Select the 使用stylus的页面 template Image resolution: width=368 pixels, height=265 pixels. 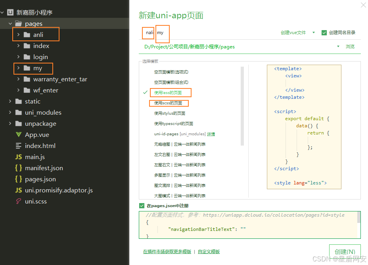[169, 113]
